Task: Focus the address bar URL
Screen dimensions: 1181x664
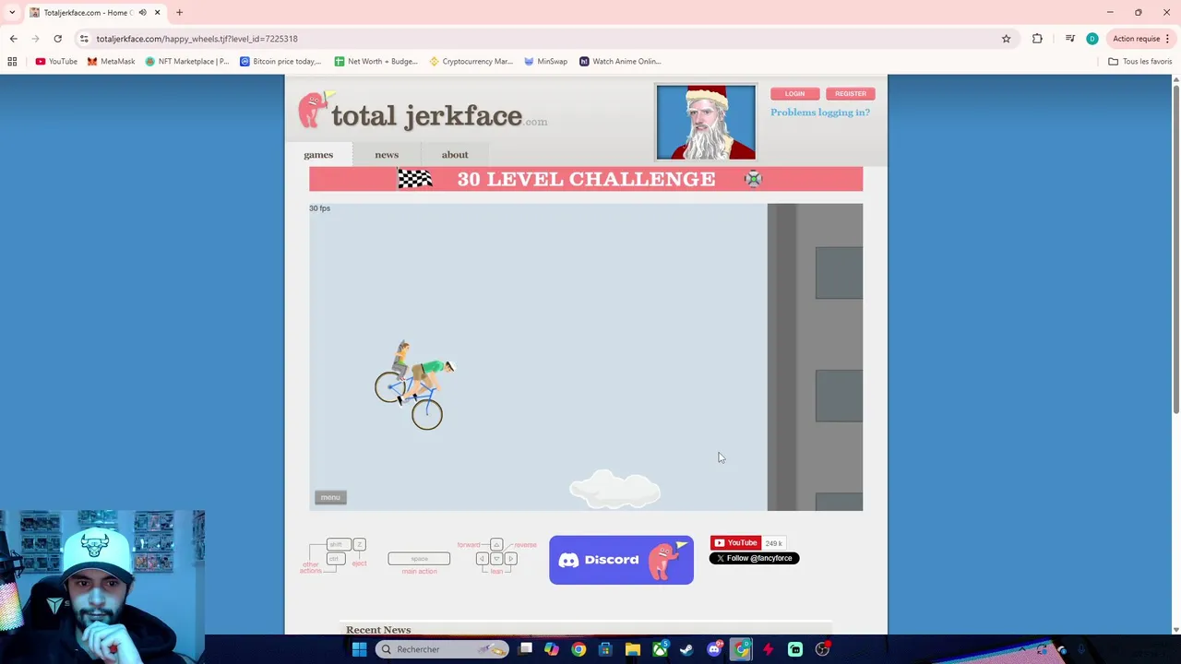Action: coord(197,39)
